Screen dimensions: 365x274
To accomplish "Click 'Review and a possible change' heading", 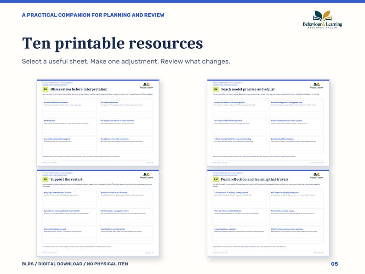I will (283, 211).
